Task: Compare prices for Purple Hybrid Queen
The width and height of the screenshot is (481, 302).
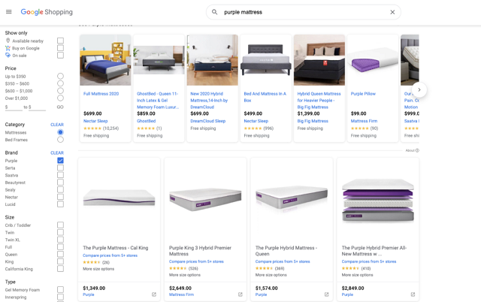Action: [283, 261]
